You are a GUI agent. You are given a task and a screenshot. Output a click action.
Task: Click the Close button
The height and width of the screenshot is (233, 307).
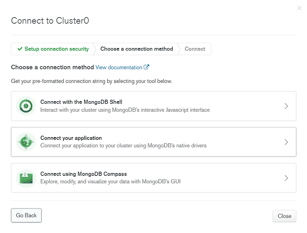(x=284, y=216)
